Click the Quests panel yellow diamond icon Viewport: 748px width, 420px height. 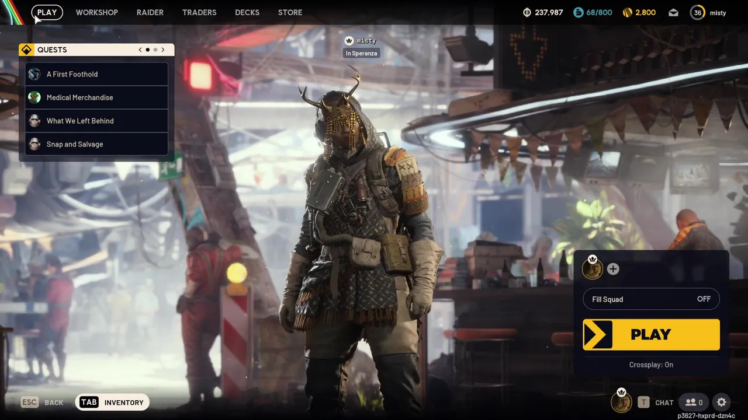(26, 50)
